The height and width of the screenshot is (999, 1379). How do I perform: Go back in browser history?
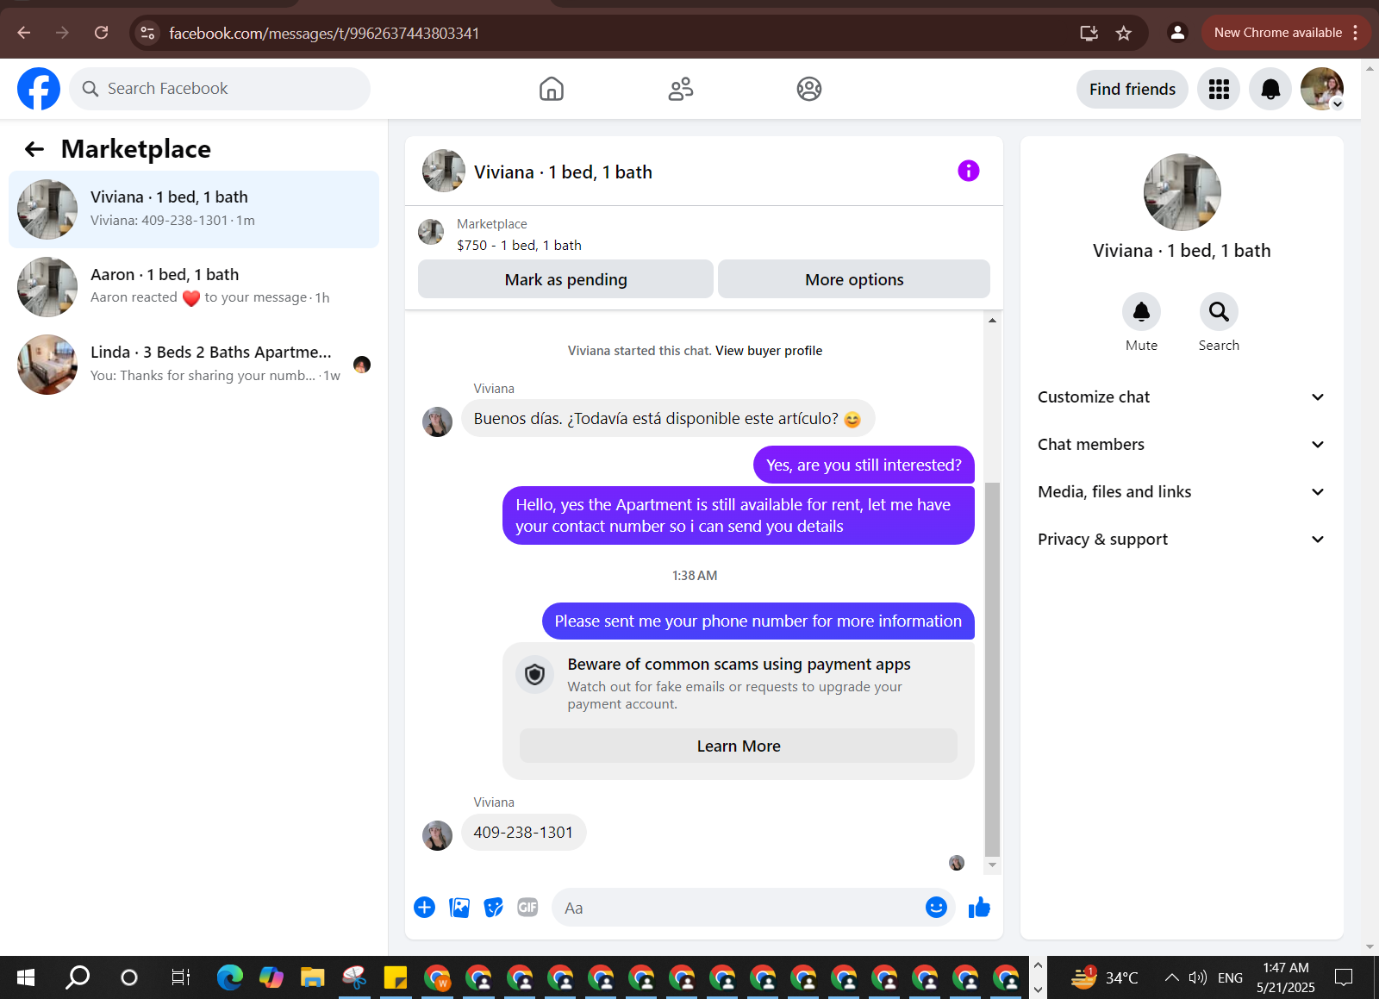point(24,33)
